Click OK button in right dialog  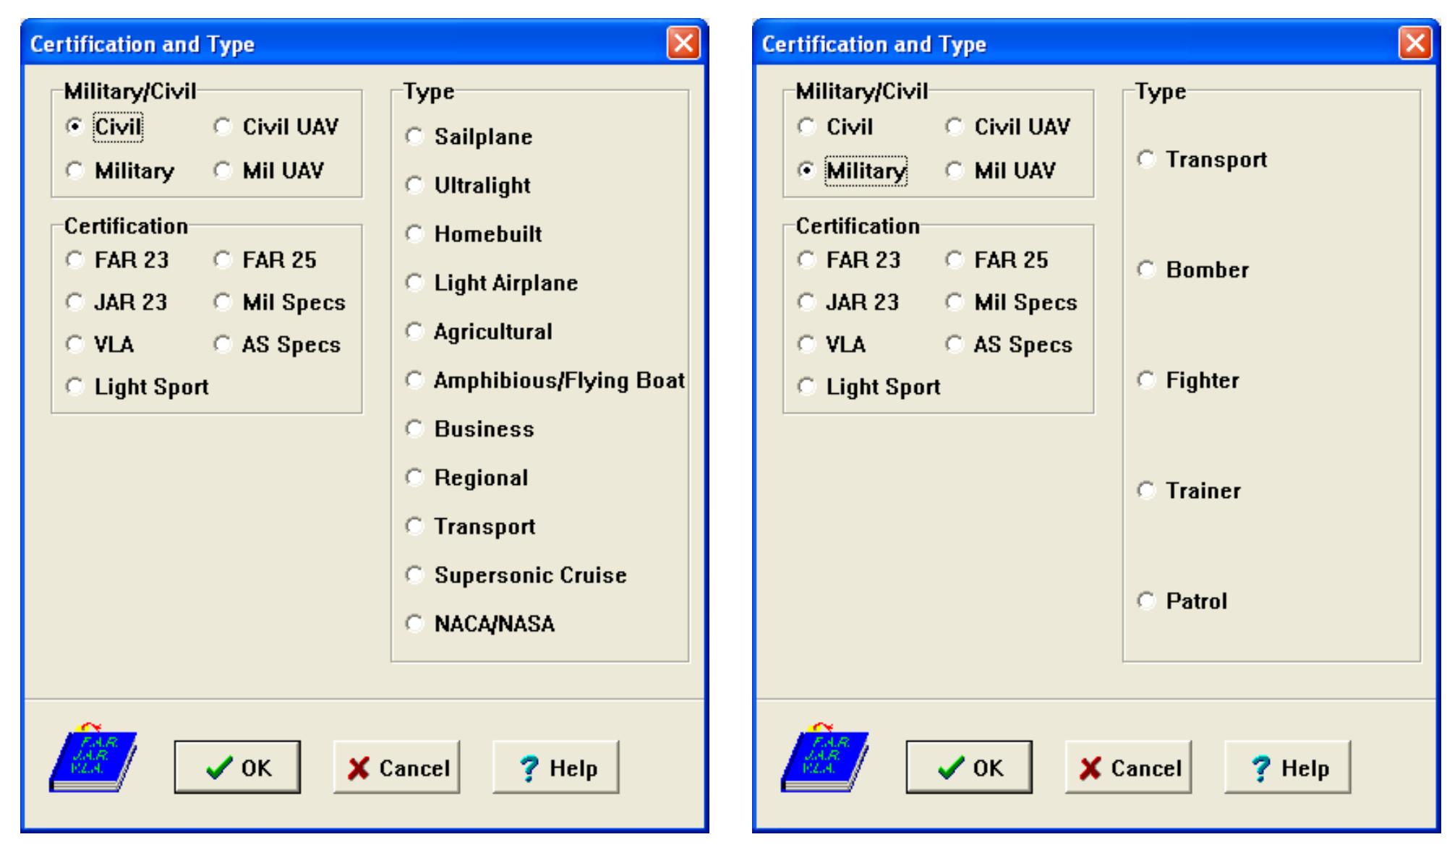969,767
